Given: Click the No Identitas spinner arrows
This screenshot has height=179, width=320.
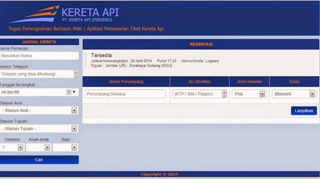Looking at the screenshot, I should click(x=224, y=94).
